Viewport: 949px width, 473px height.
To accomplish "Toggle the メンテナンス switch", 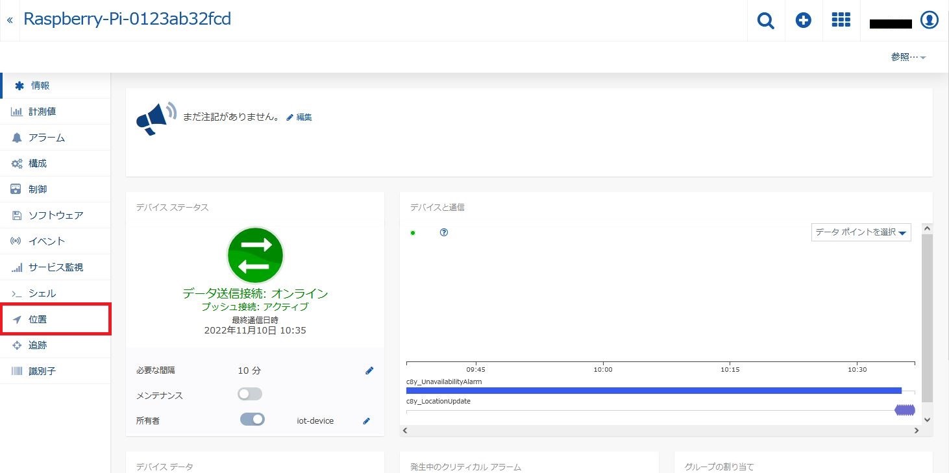I will (250, 394).
